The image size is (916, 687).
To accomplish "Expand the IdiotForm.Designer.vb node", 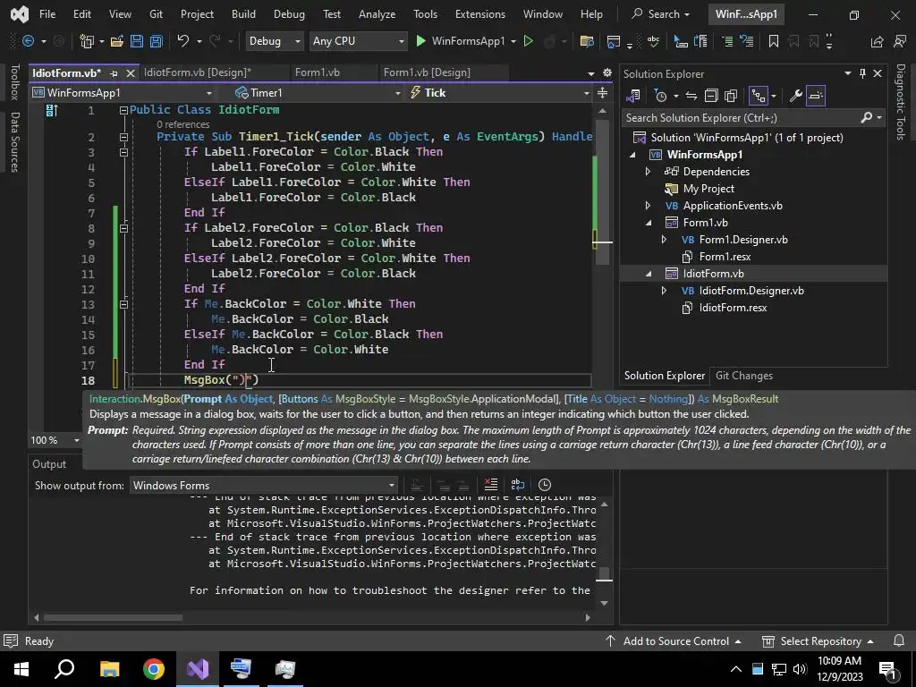I will coord(664,291).
